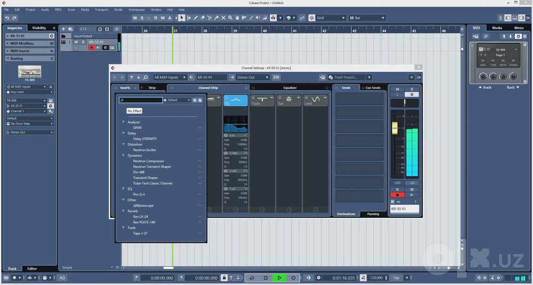
Task: Collapse the Dynamics plugin category
Action: (x=124, y=155)
